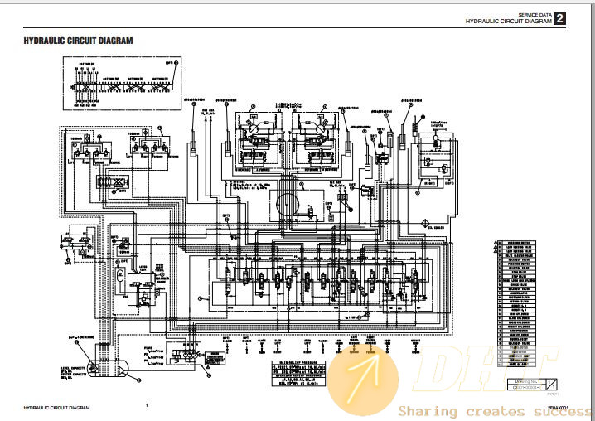Click the top-right "HYDRAULIC CIRCUIT DIAGRAM" header line
The image size is (595, 421).
[x=509, y=22]
